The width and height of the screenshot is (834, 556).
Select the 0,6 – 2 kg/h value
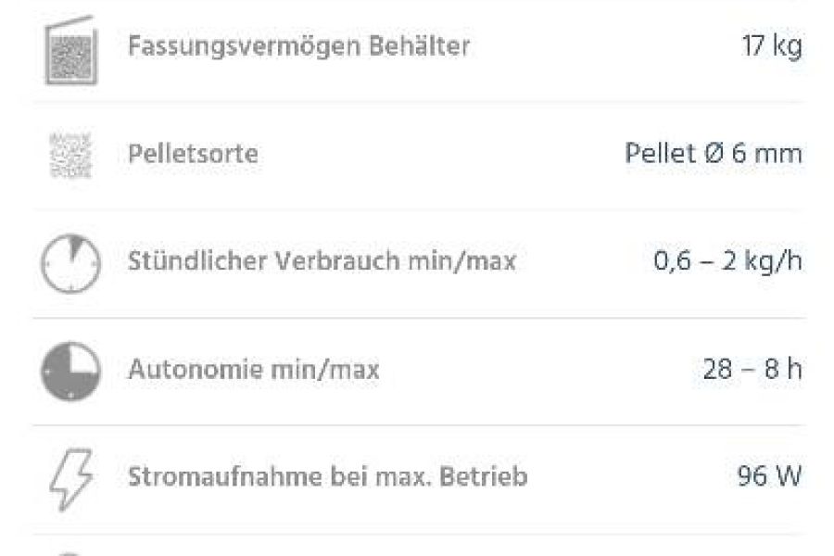point(728,261)
